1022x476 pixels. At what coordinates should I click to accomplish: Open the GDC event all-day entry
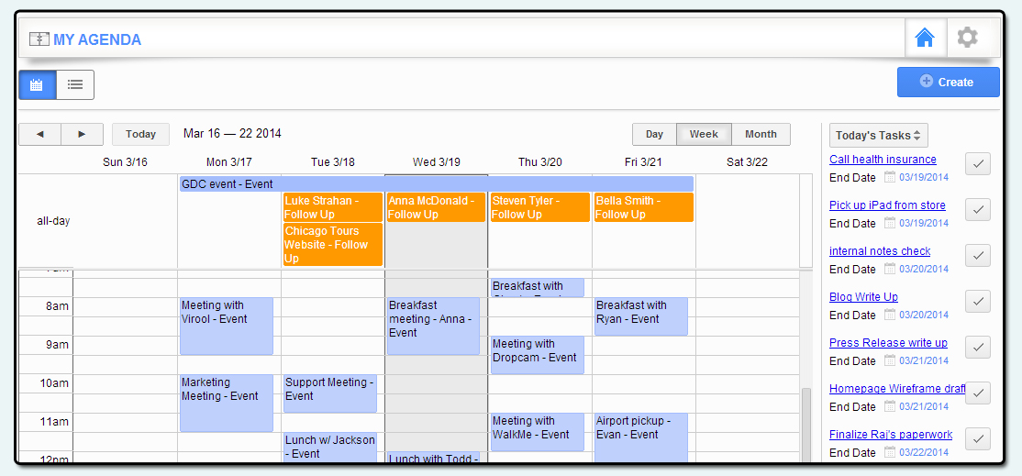436,184
